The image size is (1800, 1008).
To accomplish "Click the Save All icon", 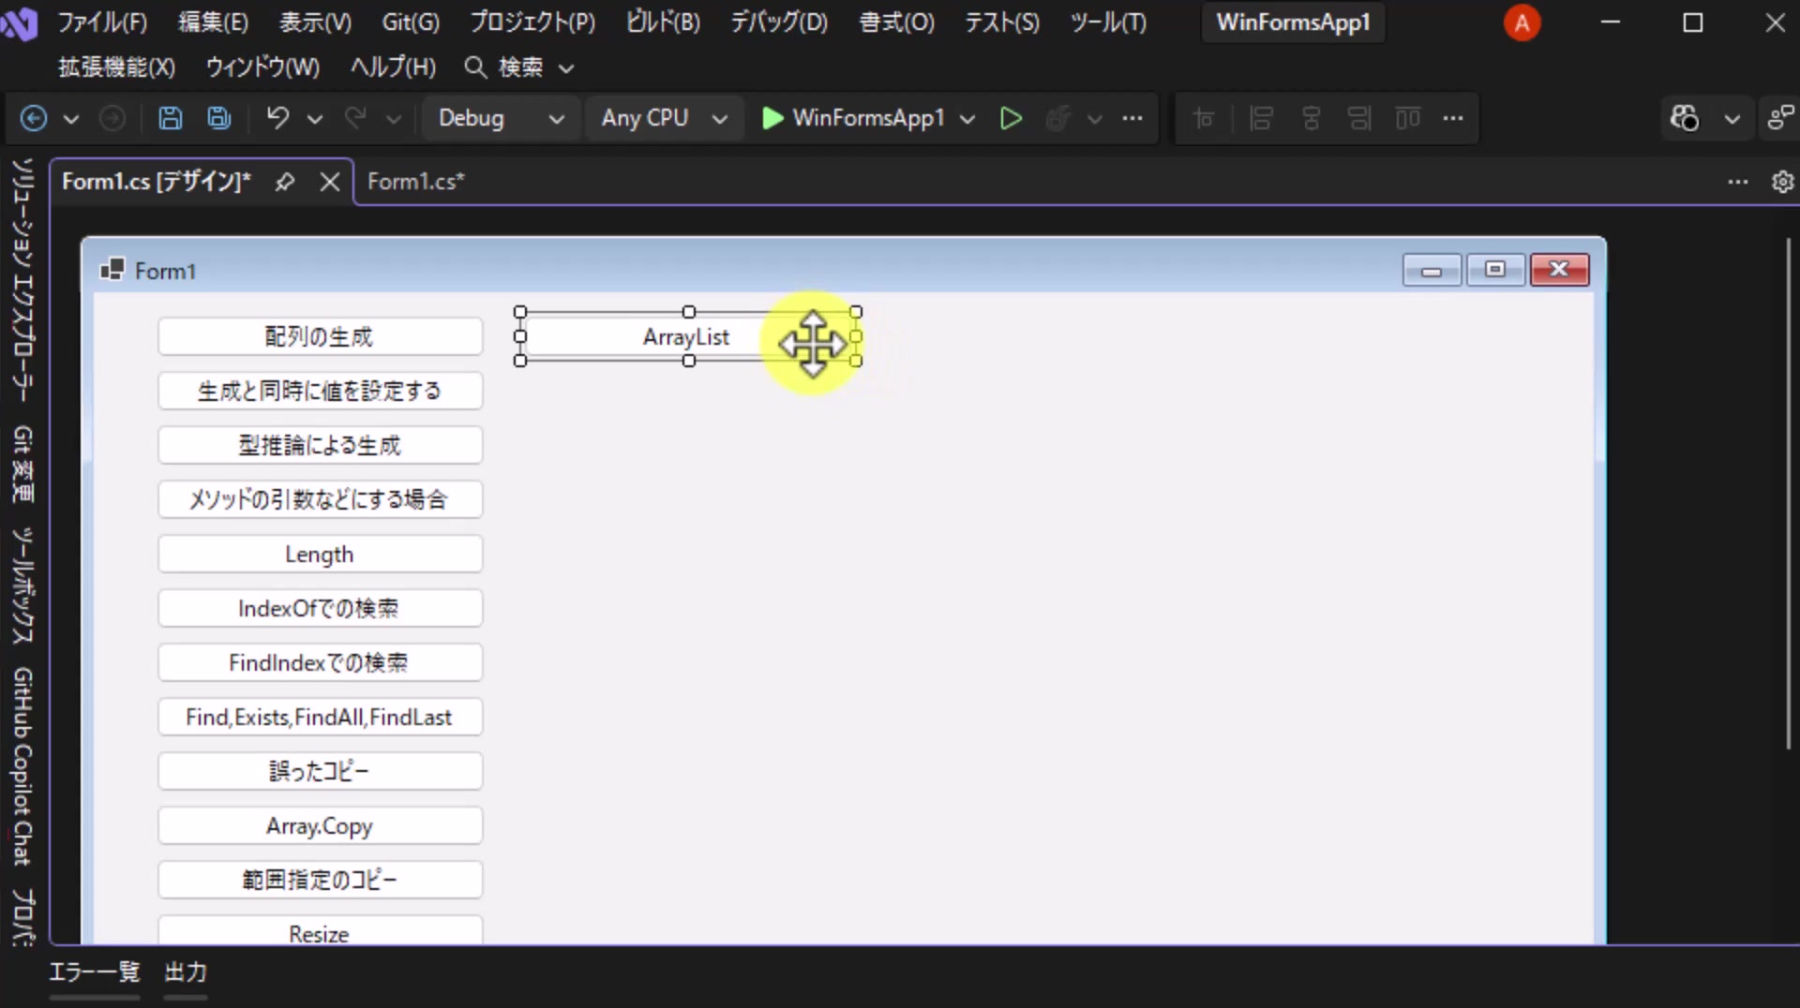I will coord(219,118).
